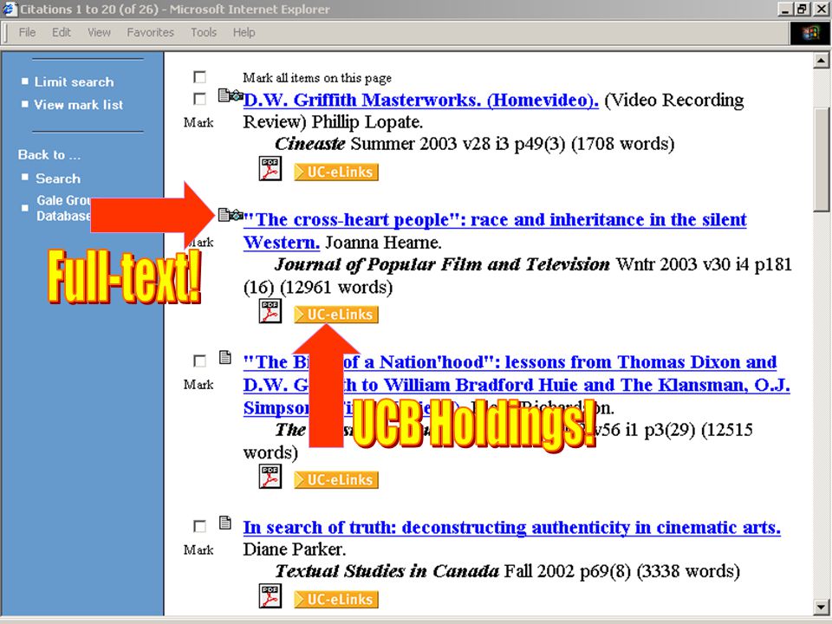The height and width of the screenshot is (624, 832).
Task: Click scrollbar down arrow
Action: pos(821,607)
